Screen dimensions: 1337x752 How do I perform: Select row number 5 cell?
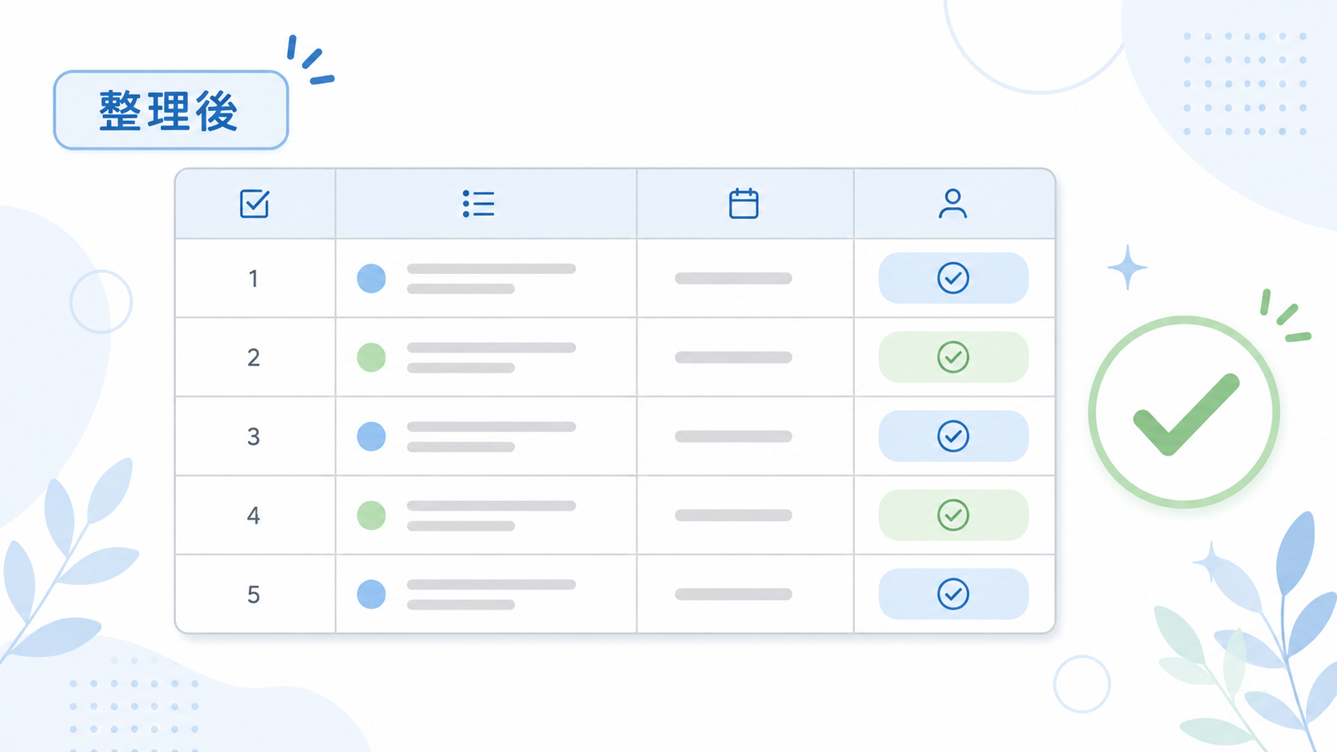(255, 594)
